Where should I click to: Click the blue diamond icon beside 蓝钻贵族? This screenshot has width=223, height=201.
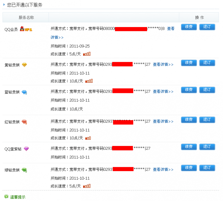pos(24,92)
